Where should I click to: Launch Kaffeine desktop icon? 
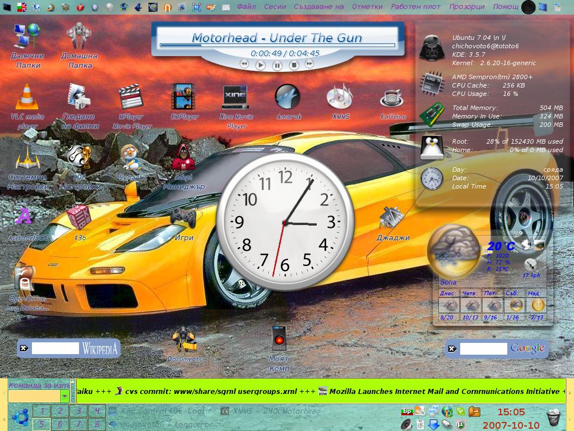392,98
